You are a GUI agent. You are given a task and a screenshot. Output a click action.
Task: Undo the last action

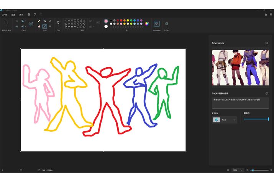point(35,14)
